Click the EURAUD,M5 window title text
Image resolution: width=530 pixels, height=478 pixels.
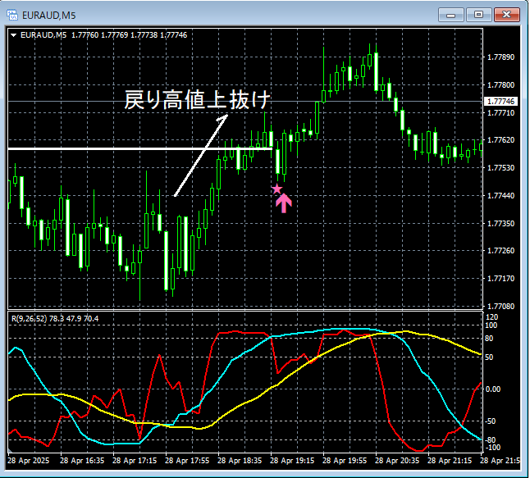click(49, 16)
